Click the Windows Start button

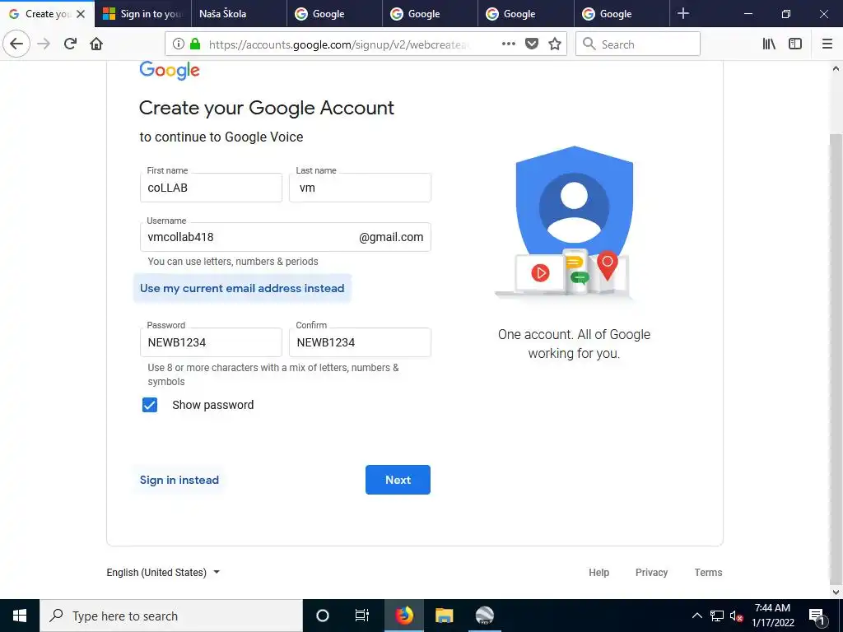pyautogui.click(x=20, y=616)
